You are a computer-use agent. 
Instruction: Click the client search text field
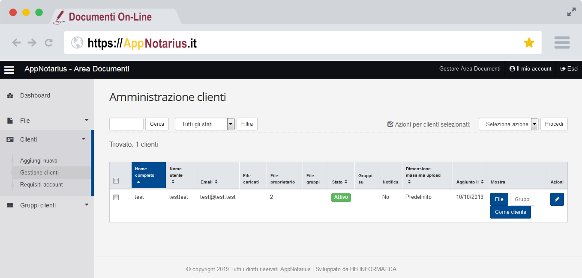tap(126, 124)
